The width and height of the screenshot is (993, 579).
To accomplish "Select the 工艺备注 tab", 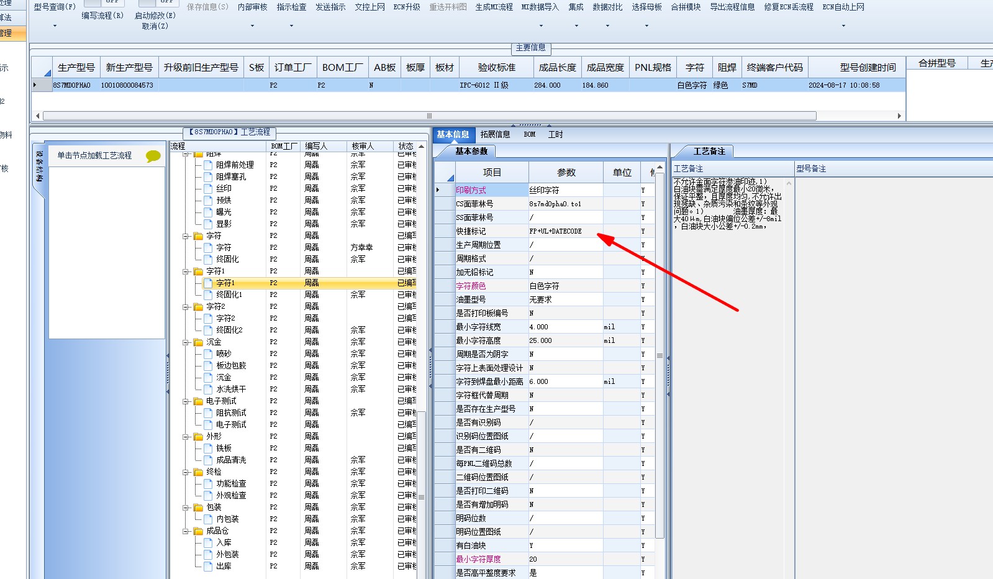I will [x=709, y=151].
